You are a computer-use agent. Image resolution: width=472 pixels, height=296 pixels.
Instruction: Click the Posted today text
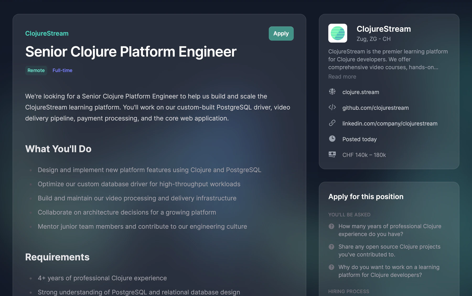pyautogui.click(x=360, y=139)
